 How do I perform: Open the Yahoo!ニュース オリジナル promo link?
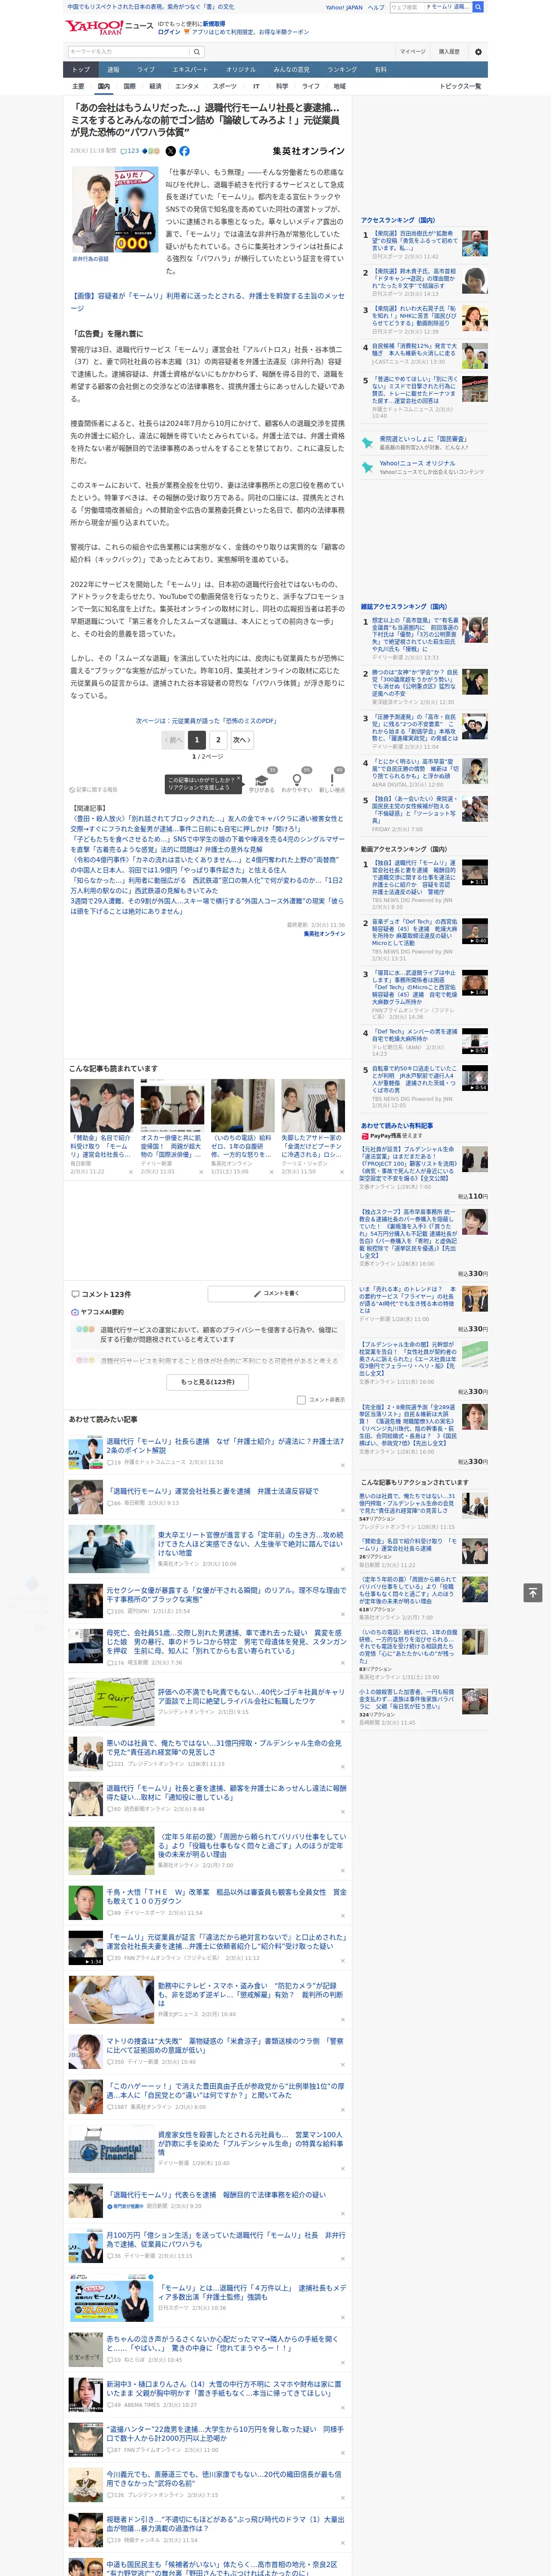(x=417, y=463)
